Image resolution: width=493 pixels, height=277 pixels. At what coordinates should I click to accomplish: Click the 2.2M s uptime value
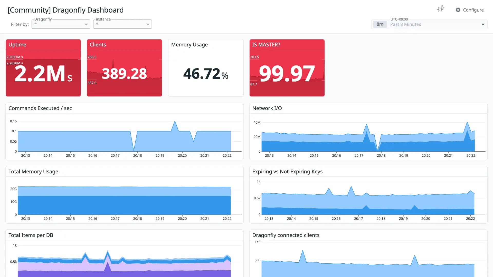tap(43, 74)
